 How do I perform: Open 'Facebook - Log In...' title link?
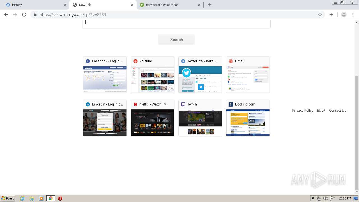pyautogui.click(x=107, y=61)
